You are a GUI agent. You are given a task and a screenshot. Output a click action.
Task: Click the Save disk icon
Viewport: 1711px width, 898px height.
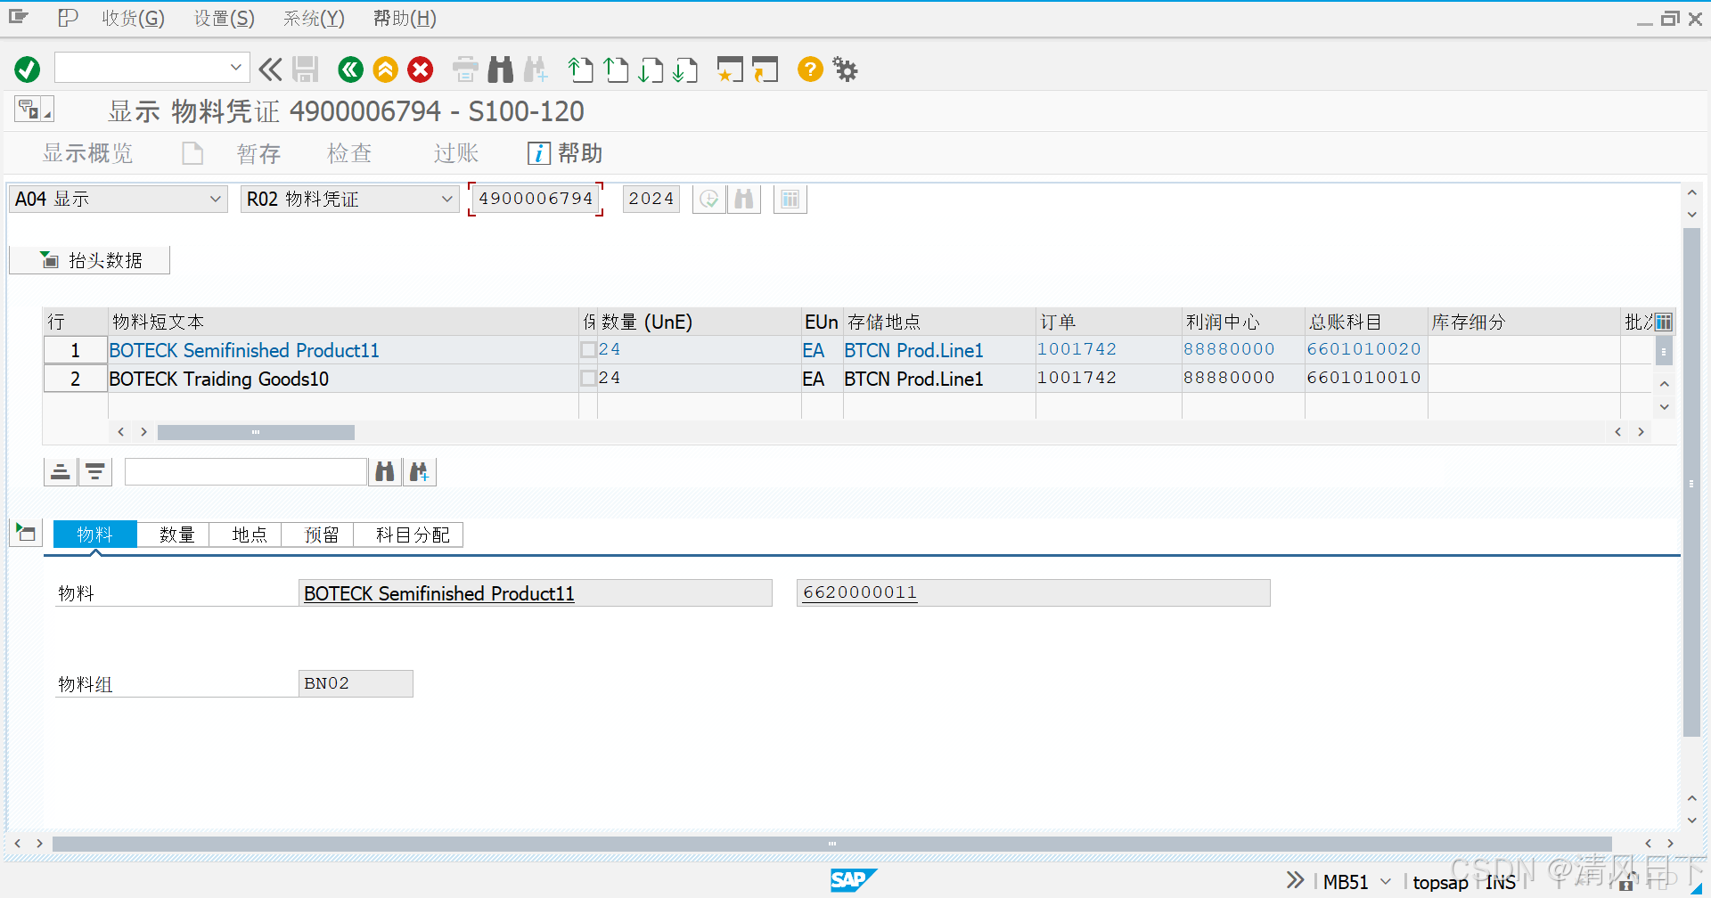coord(306,69)
